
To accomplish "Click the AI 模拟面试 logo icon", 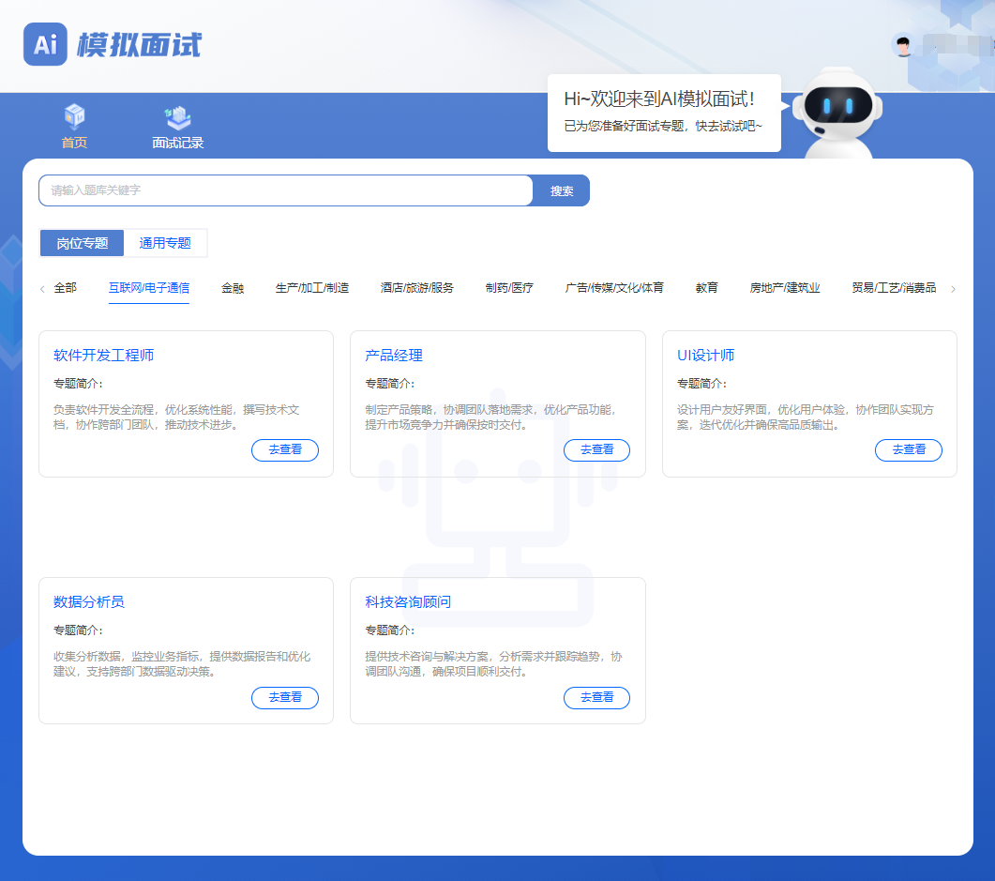I will tap(45, 44).
